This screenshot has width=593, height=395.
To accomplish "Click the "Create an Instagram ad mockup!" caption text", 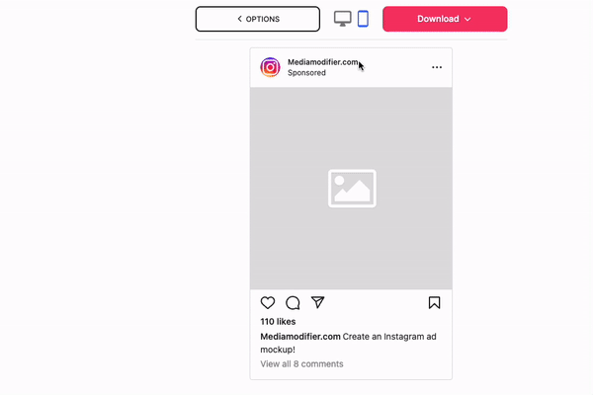I will coord(348,343).
